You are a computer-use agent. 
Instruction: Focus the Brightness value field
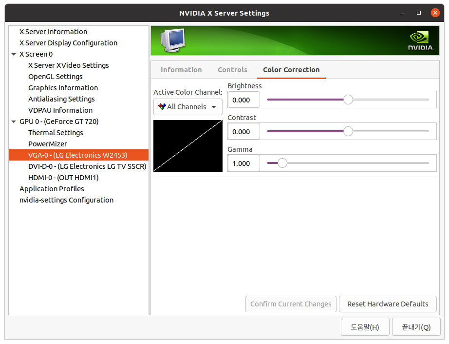click(x=243, y=100)
